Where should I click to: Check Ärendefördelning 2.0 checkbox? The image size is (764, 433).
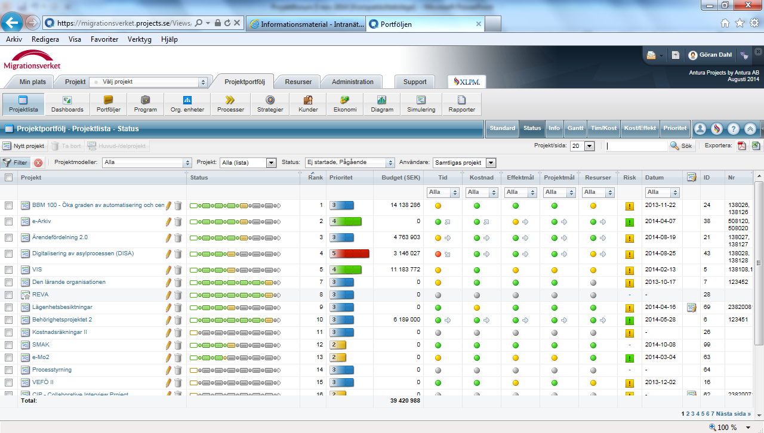coord(8,237)
